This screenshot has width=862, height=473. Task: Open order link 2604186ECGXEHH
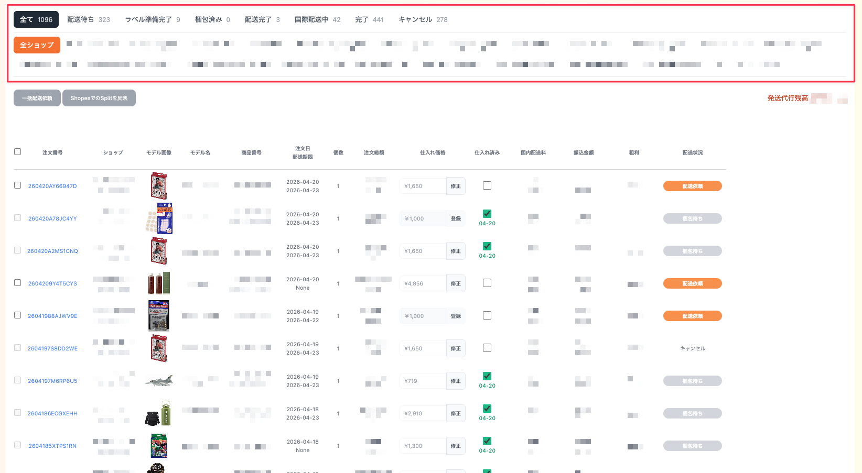coord(52,413)
